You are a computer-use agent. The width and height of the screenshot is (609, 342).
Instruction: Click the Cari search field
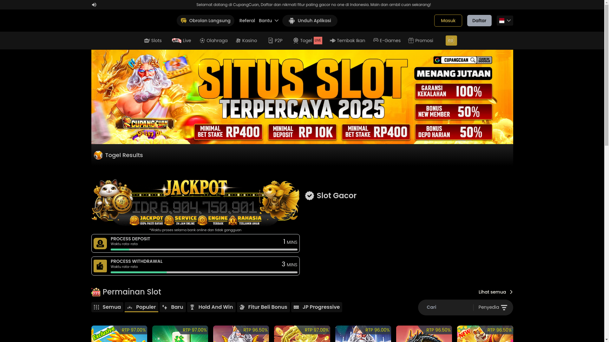tap(447, 307)
